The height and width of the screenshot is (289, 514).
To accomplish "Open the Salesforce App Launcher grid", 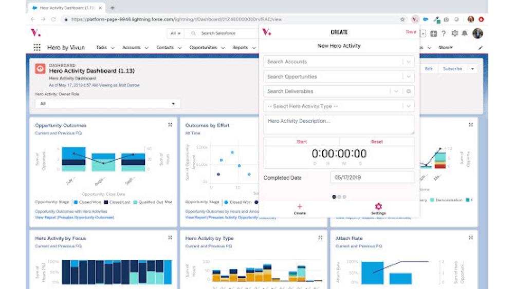I will [37, 47].
